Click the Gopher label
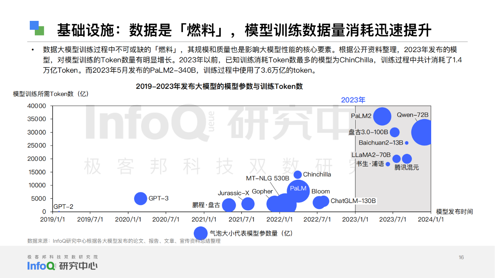 263,191
